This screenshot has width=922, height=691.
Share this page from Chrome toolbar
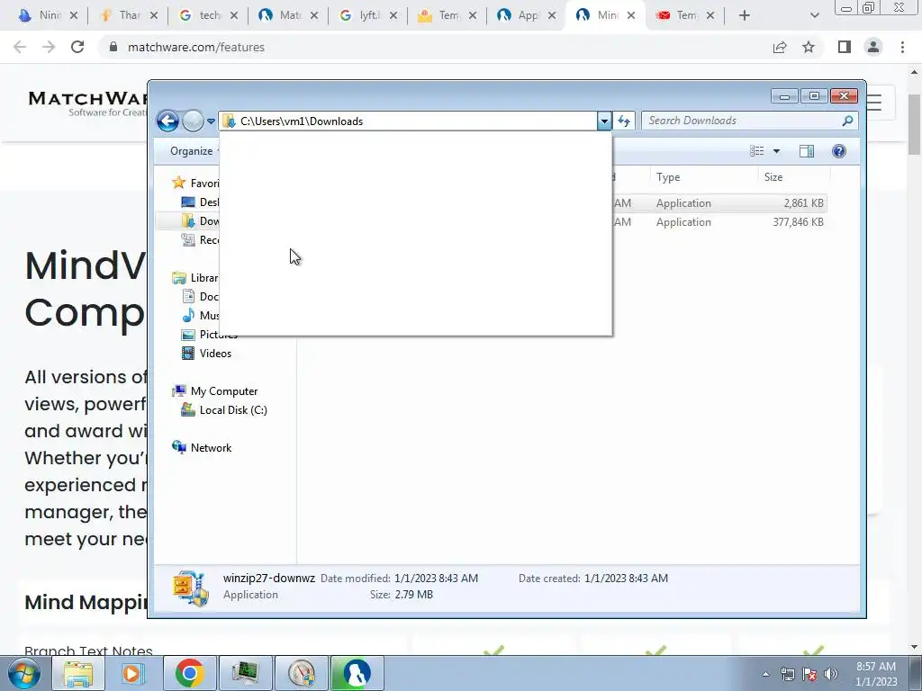tap(780, 47)
